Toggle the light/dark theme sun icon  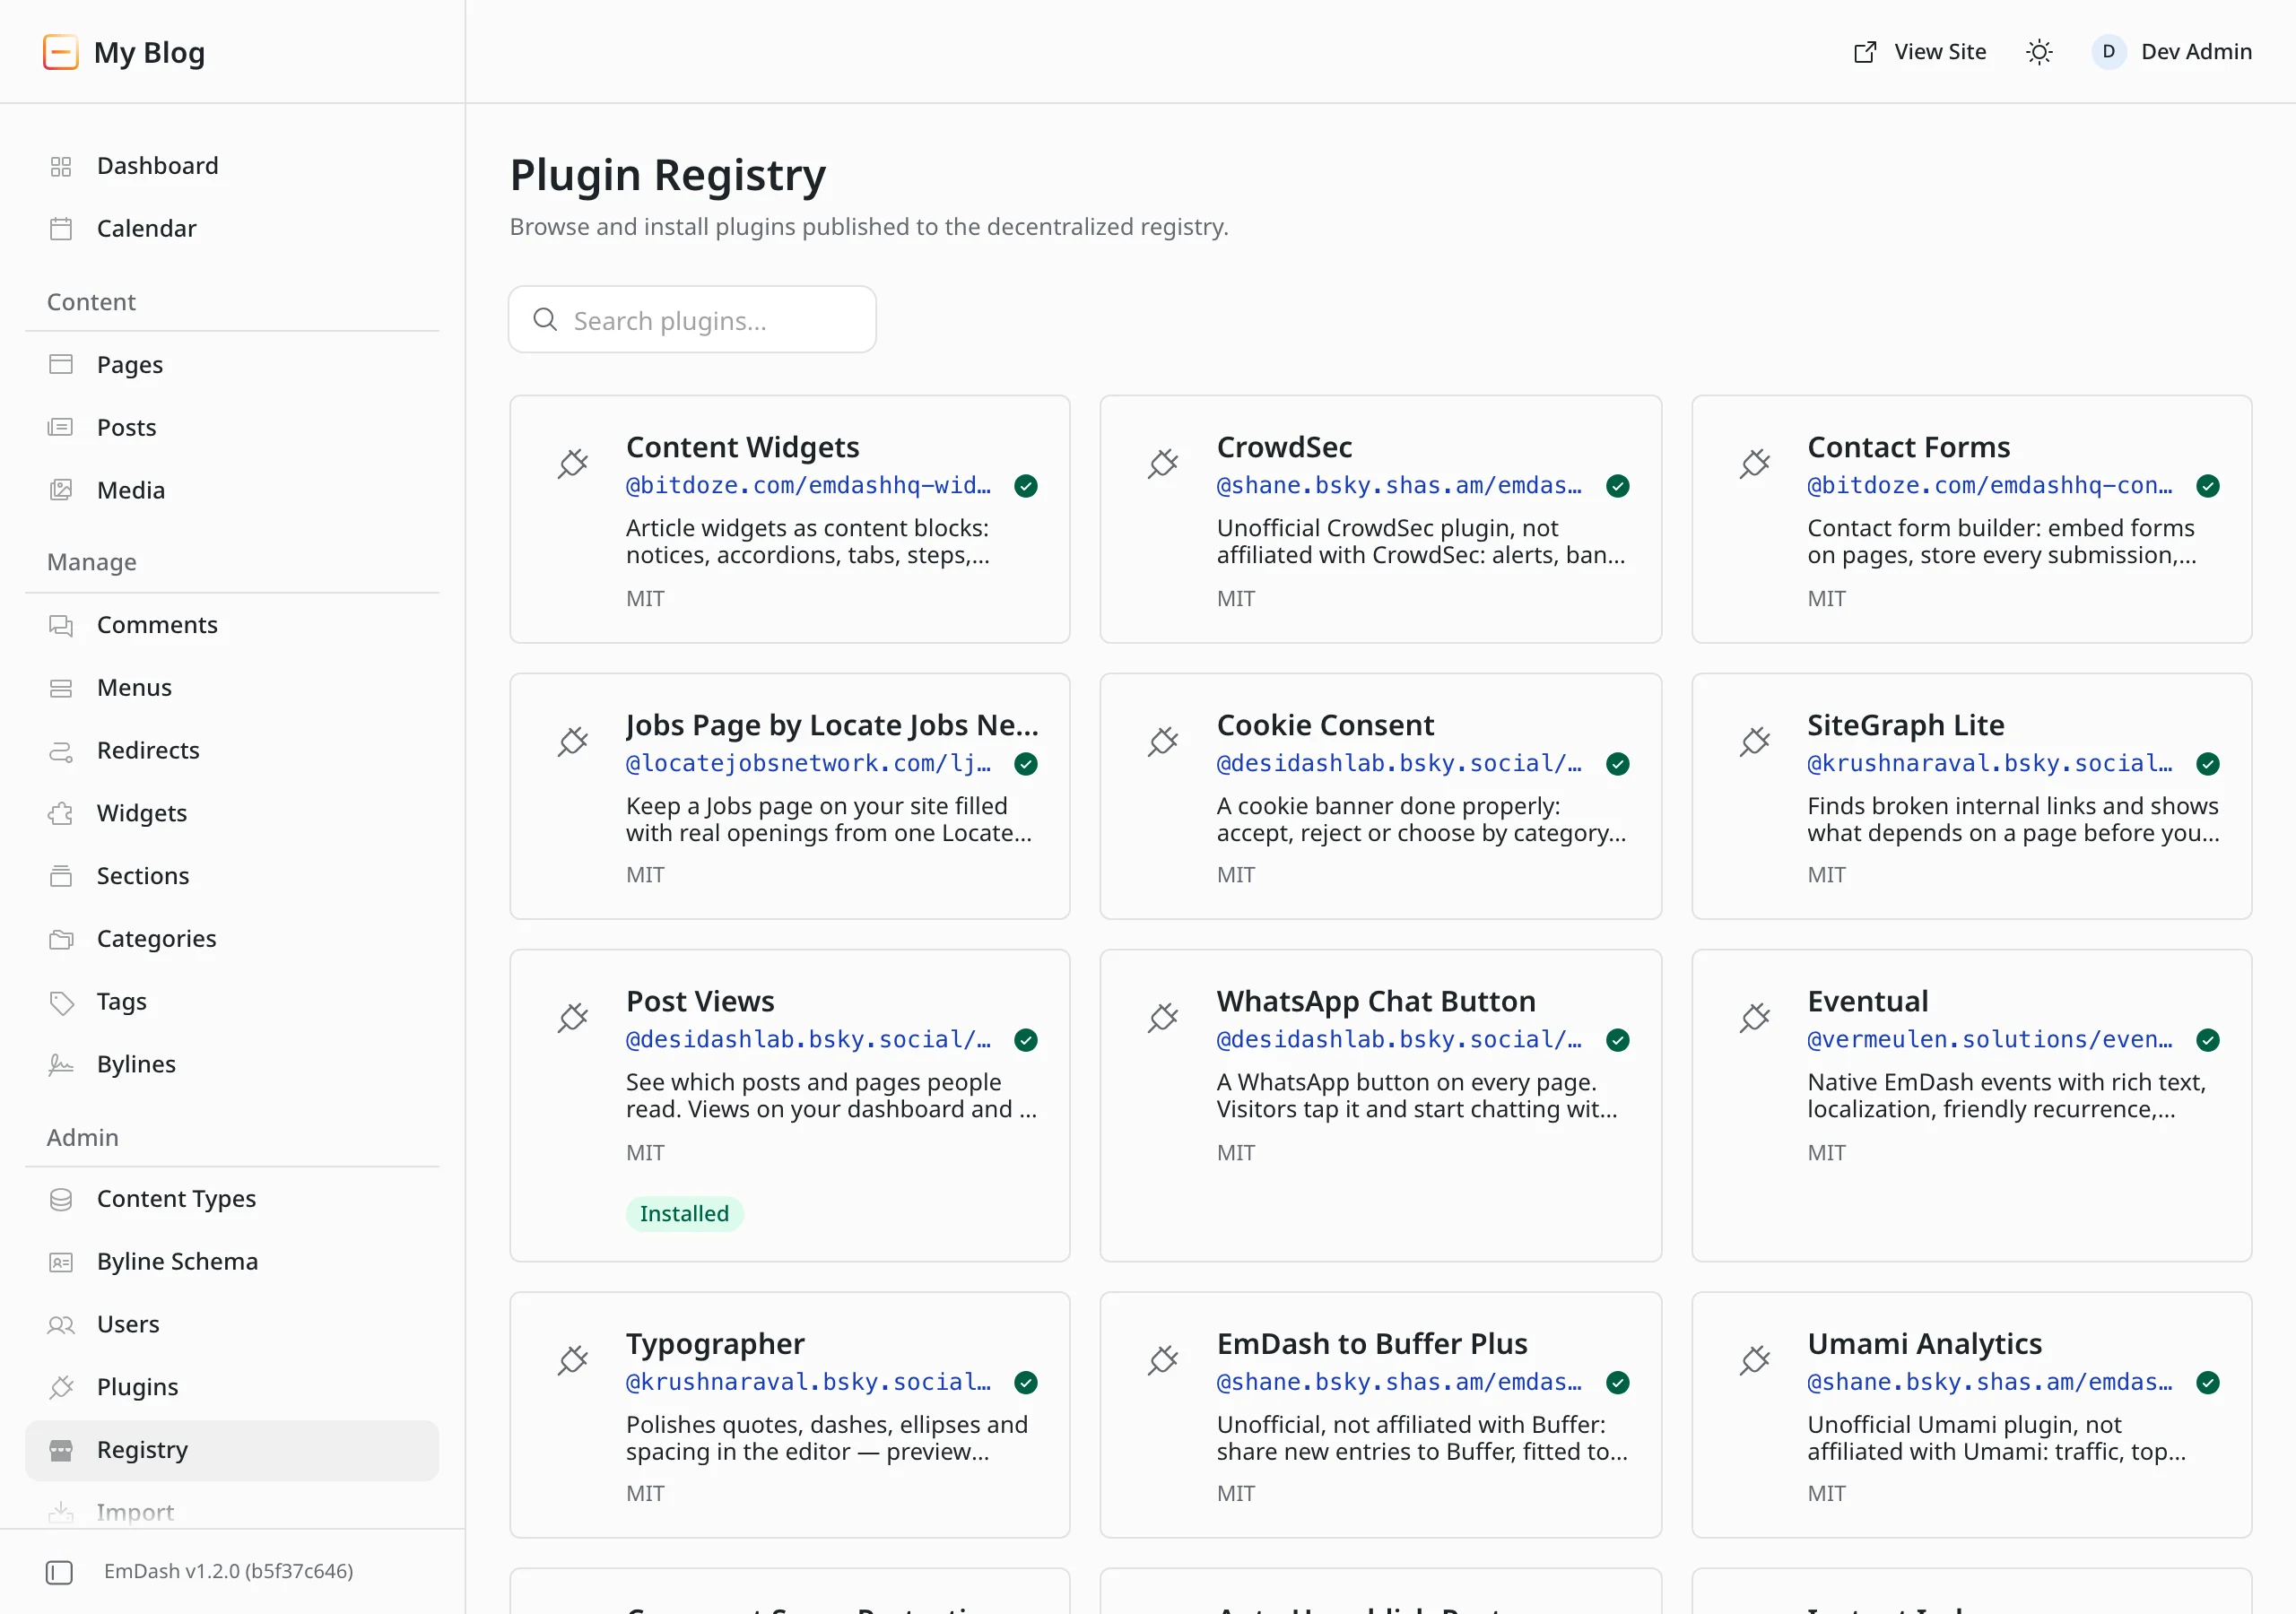2039,52
